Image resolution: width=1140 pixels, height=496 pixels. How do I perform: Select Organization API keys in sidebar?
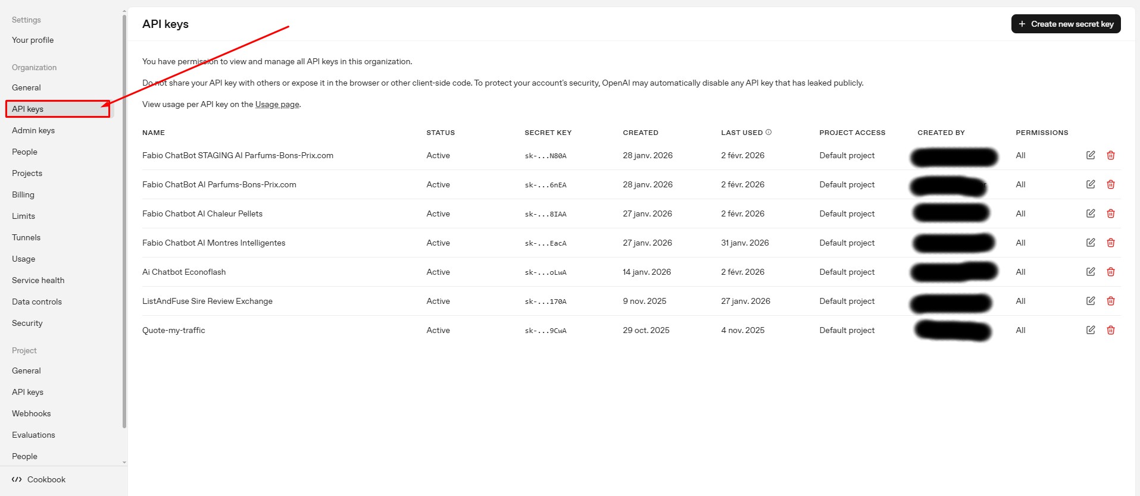coord(58,109)
